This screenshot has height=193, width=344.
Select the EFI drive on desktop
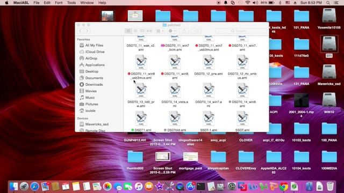pos(329,44)
